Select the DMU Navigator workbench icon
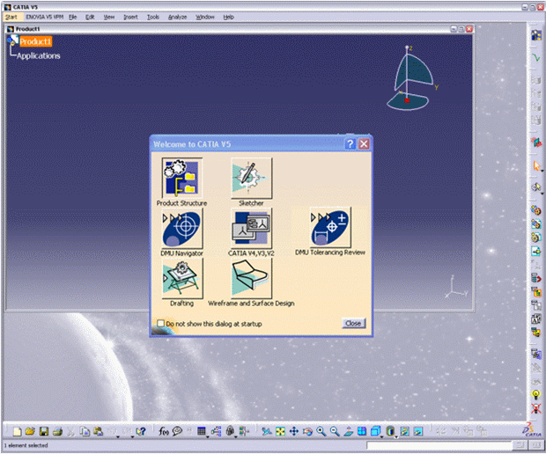The width and height of the screenshot is (546, 454). 181,229
